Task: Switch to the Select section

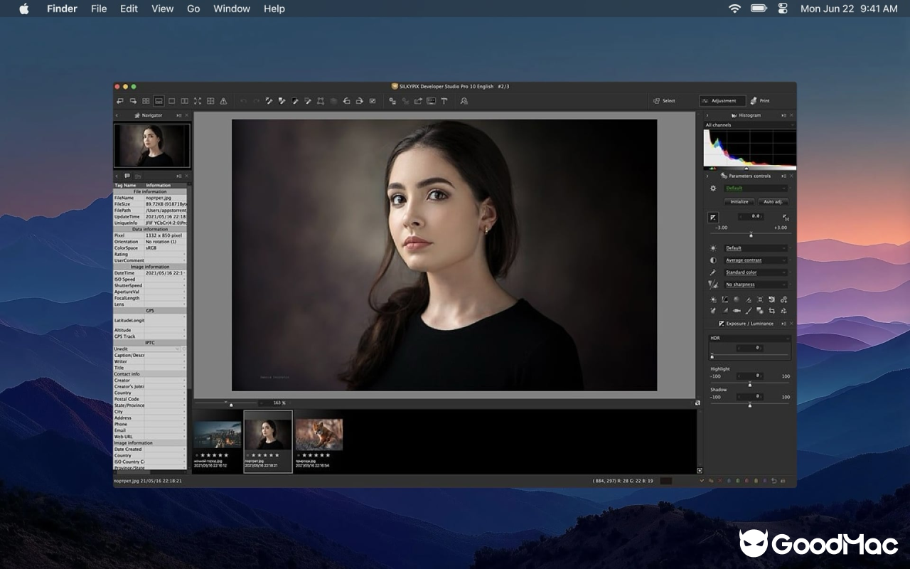Action: coord(664,101)
